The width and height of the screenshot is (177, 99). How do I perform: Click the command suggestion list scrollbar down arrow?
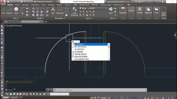(109, 59)
